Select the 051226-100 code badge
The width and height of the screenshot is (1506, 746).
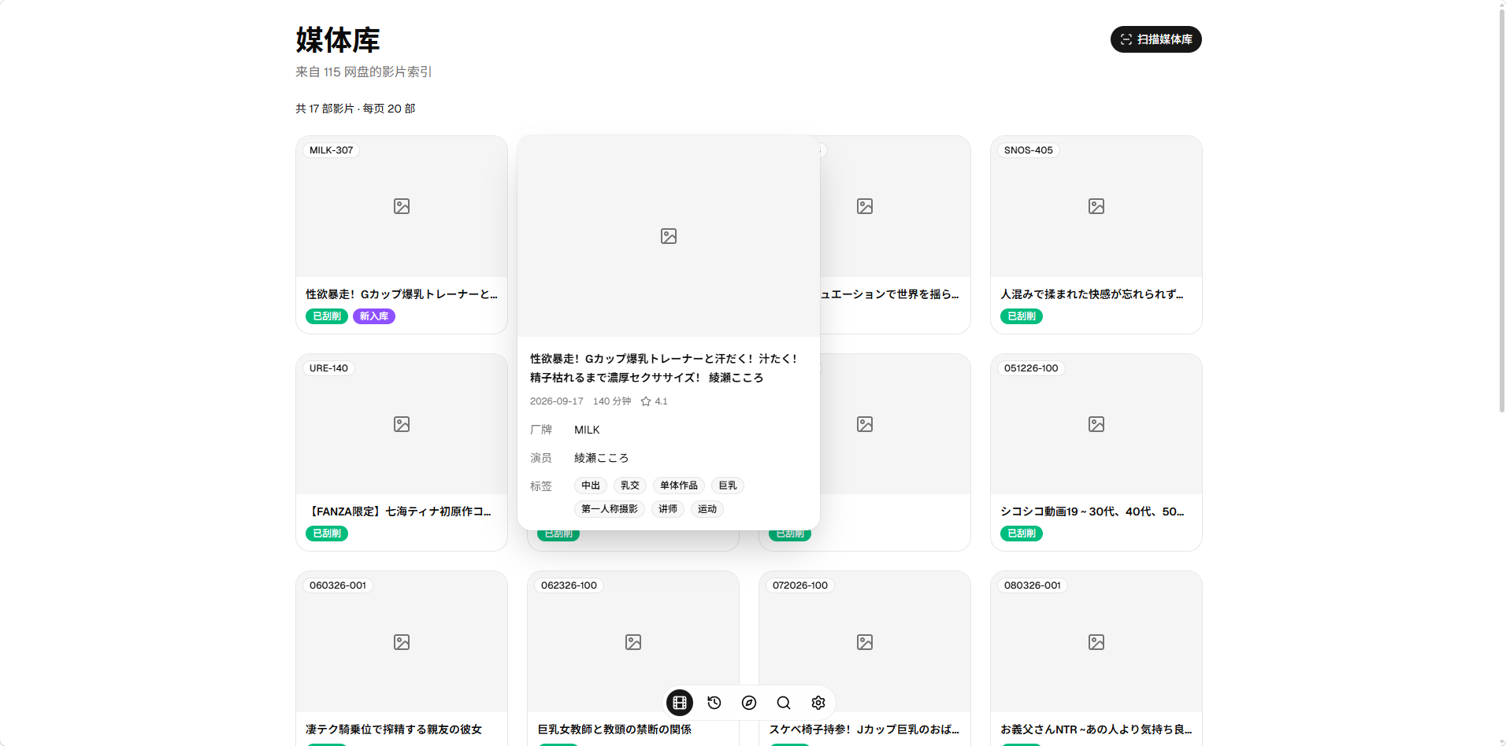tap(1031, 368)
